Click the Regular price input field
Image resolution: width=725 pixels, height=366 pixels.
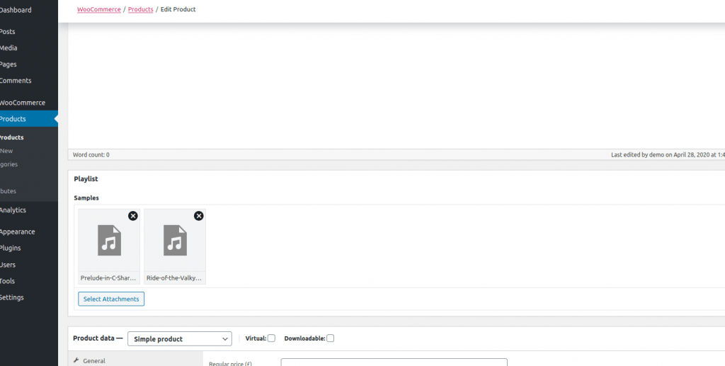coord(394,362)
